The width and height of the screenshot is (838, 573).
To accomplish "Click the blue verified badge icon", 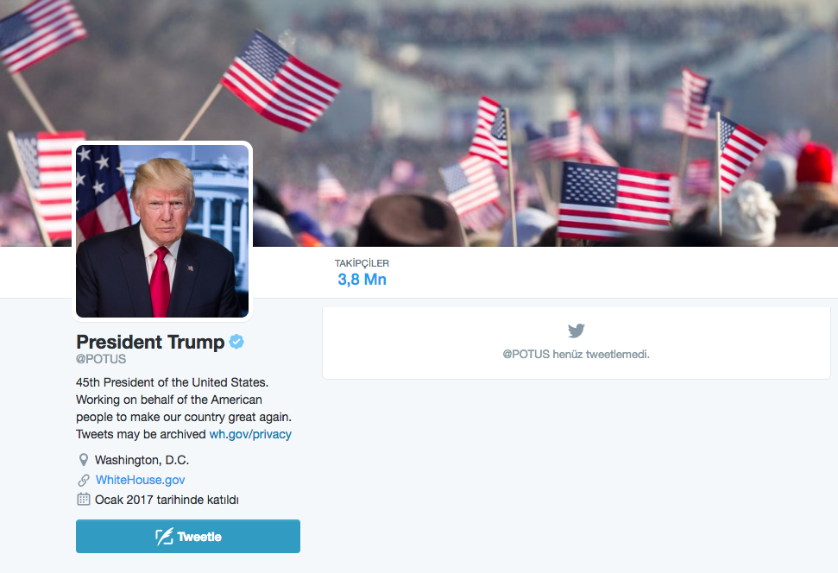I will pos(236,342).
